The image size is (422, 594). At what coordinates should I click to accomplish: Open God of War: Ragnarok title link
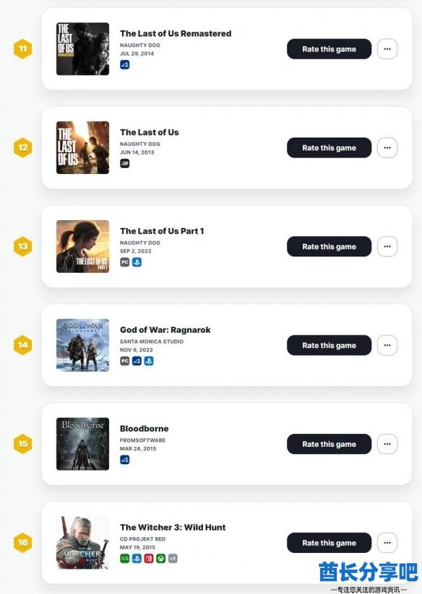click(x=165, y=330)
